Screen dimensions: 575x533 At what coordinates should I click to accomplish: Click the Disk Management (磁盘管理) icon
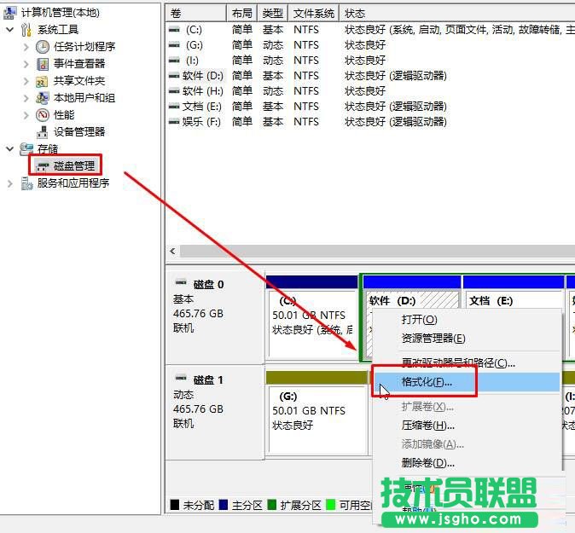tap(43, 166)
